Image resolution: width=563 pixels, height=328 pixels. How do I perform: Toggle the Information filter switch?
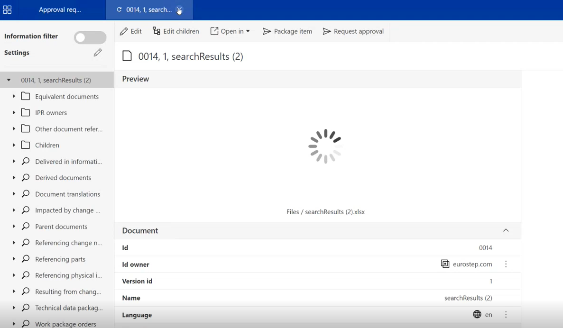pyautogui.click(x=90, y=37)
